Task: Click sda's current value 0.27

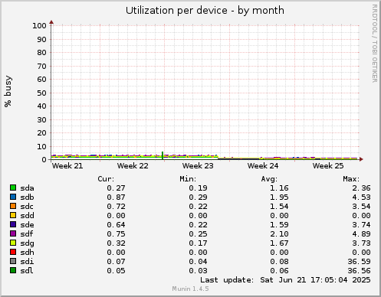Action: coord(116,188)
